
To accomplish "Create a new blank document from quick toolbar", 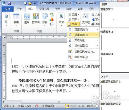I will [25, 3].
